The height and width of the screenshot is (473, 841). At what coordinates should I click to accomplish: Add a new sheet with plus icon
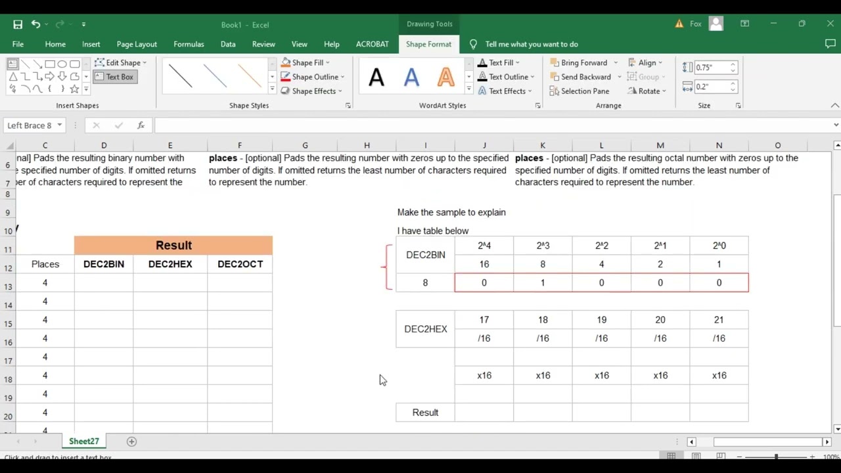click(x=131, y=441)
